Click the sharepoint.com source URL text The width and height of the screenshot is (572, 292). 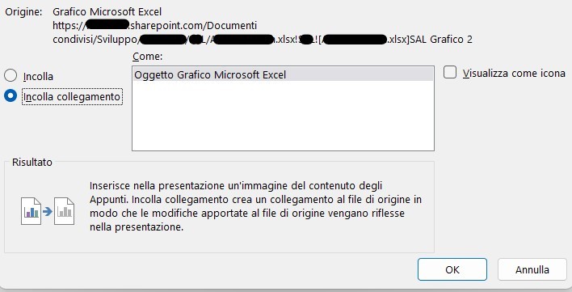[154, 26]
